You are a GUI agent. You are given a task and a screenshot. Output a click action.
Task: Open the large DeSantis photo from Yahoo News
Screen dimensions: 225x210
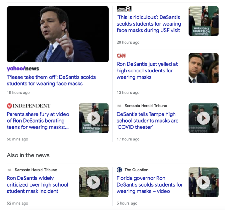pos(58,34)
